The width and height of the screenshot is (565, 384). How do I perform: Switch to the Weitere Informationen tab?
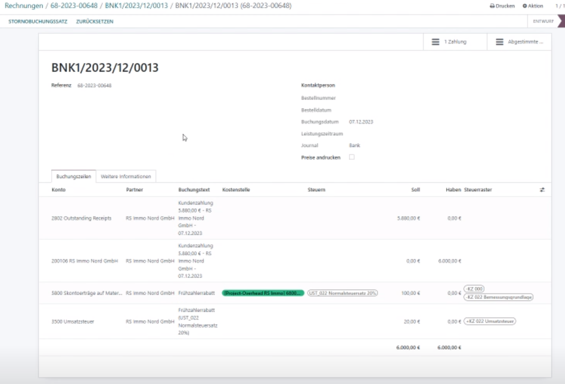tap(126, 177)
